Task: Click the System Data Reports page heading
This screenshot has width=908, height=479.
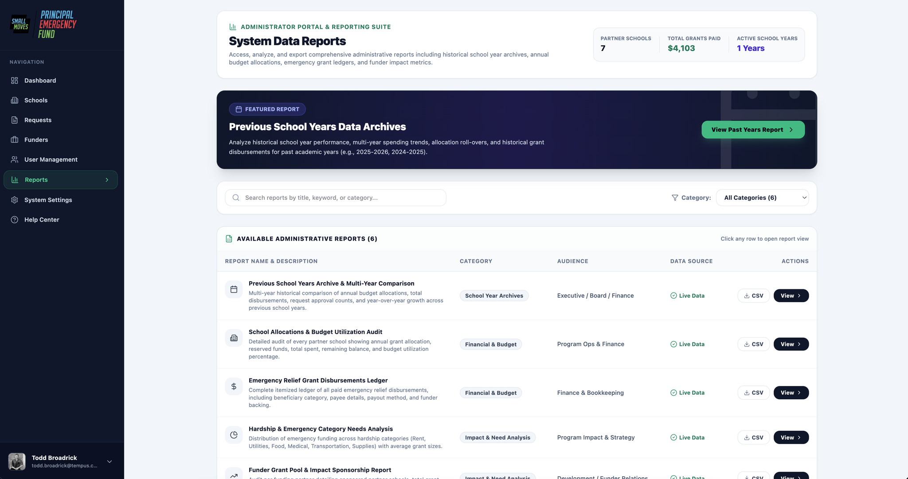Action: (287, 41)
